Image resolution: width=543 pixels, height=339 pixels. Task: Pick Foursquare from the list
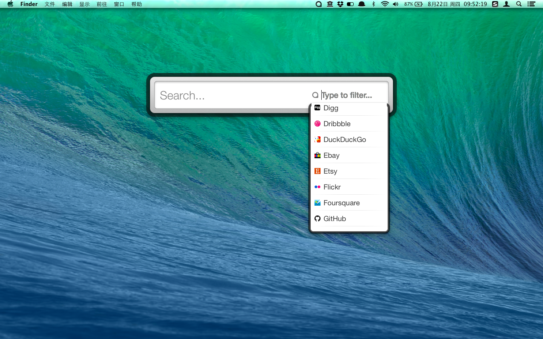(x=349, y=203)
